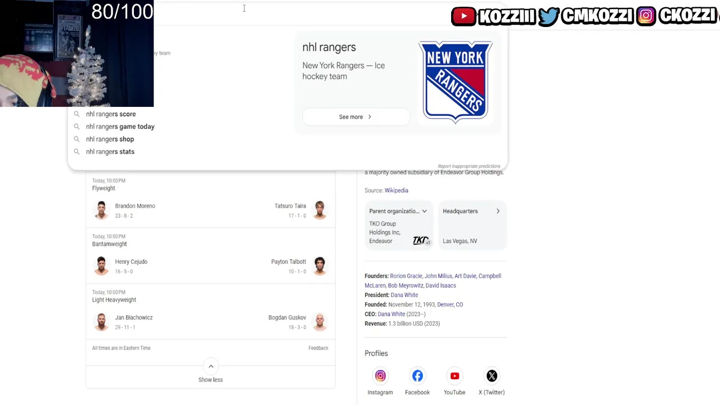Open the John Milius founder link
This screenshot has height=405, width=720.
pyautogui.click(x=438, y=276)
